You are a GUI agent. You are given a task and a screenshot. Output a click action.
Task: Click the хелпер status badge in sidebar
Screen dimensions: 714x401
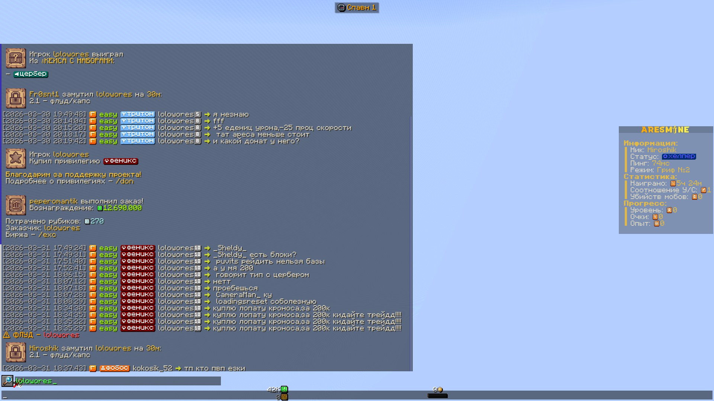point(679,157)
